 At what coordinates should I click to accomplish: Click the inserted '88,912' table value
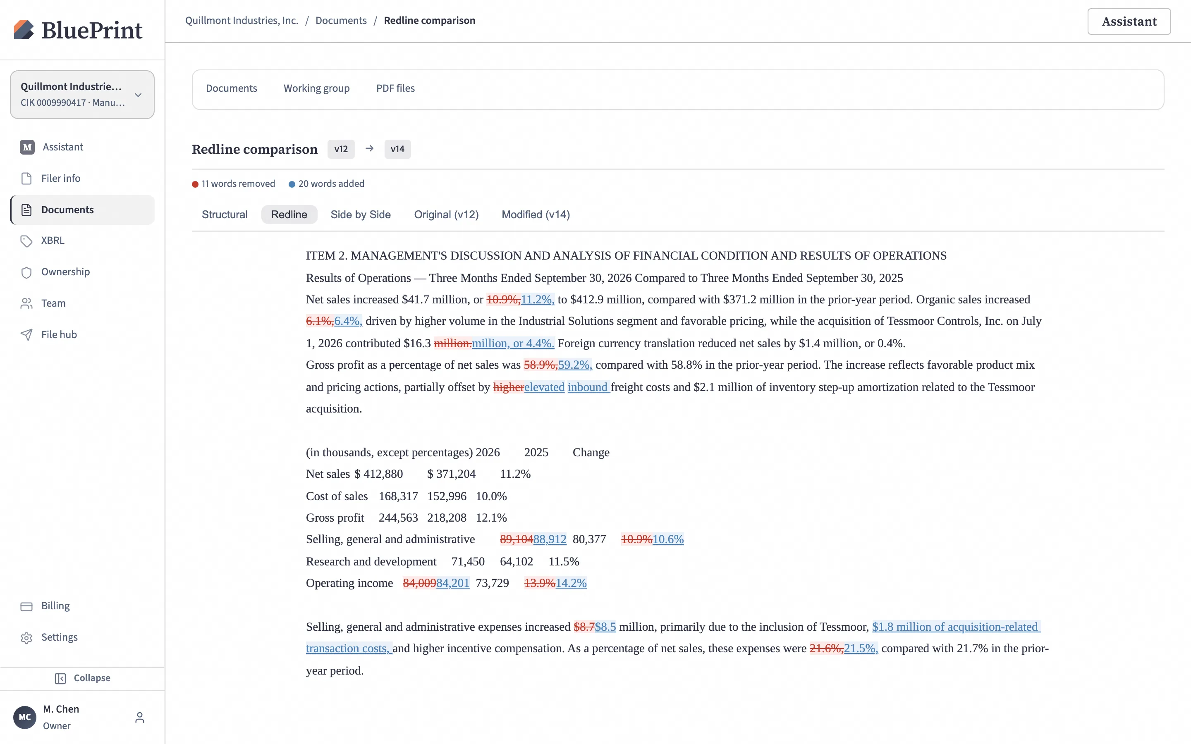(x=550, y=539)
